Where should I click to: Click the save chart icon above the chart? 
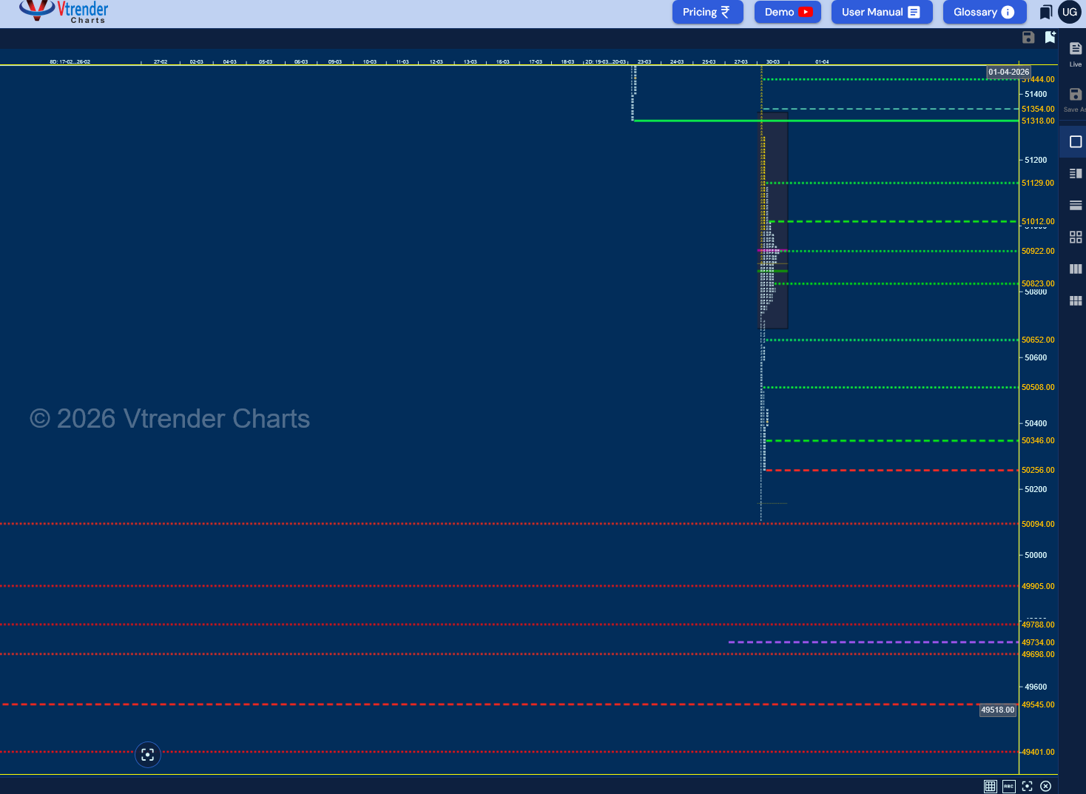1028,37
